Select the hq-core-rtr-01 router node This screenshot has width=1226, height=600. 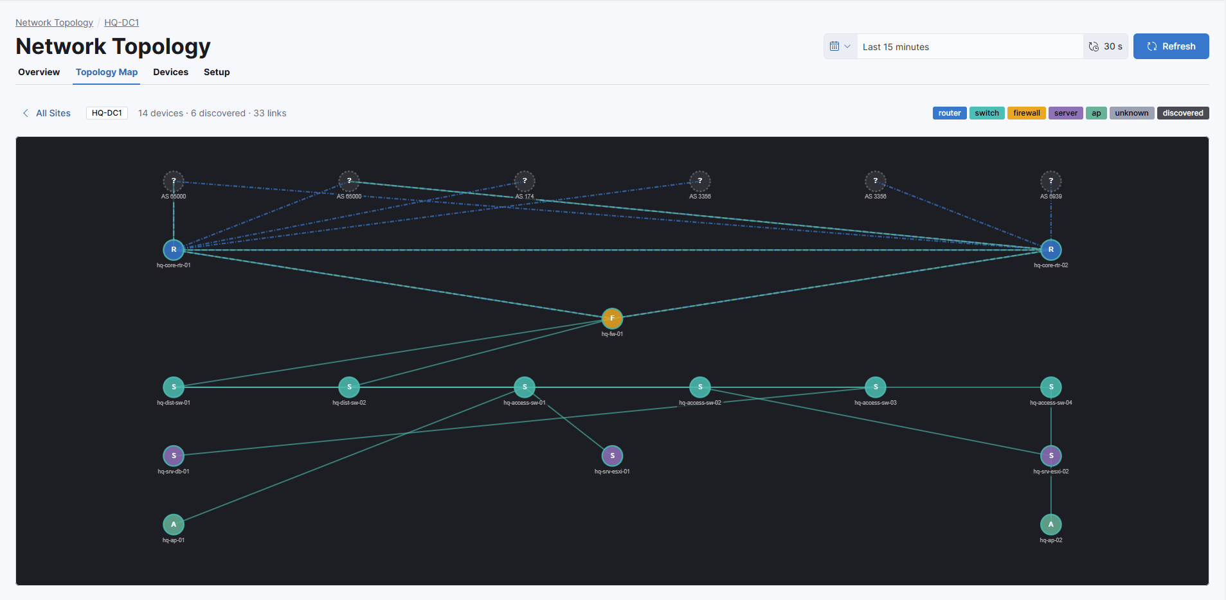174,250
